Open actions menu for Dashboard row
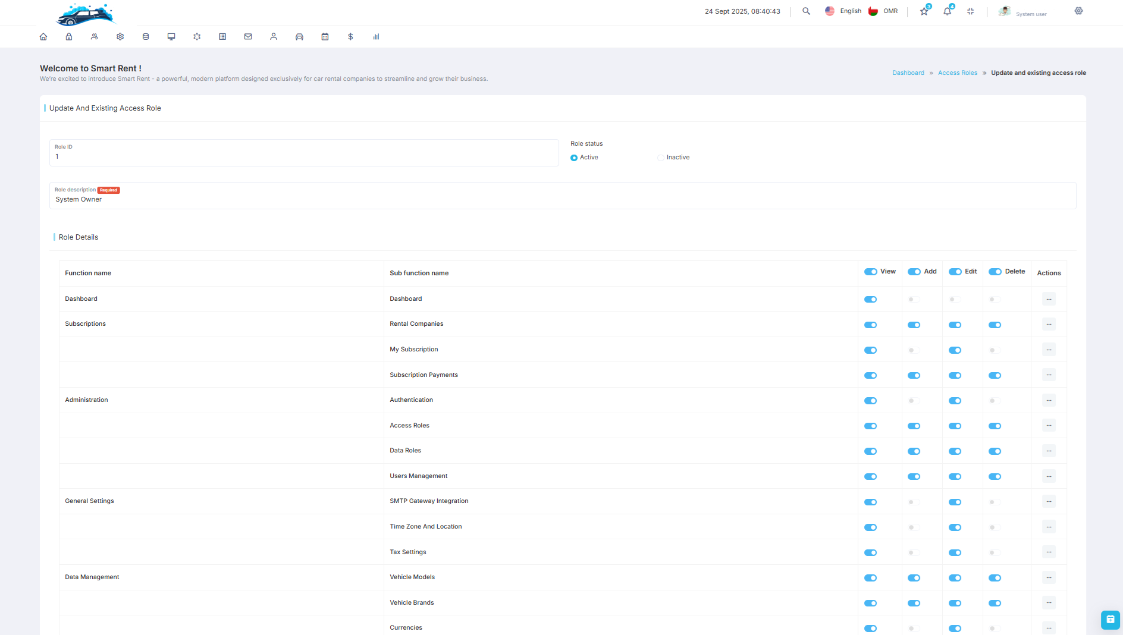1123x635 pixels. click(x=1049, y=299)
